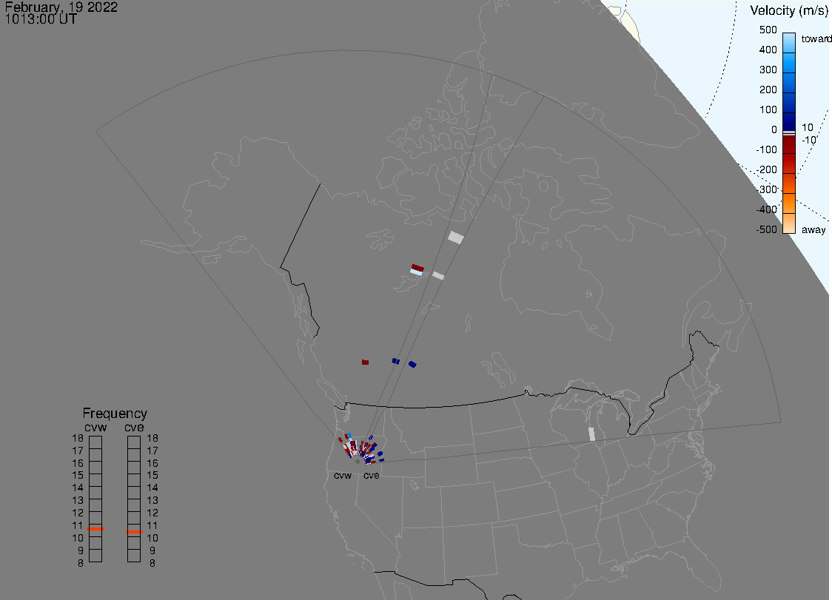
Task: Pick the 200–300 medium blue swatch
Action: [789, 82]
